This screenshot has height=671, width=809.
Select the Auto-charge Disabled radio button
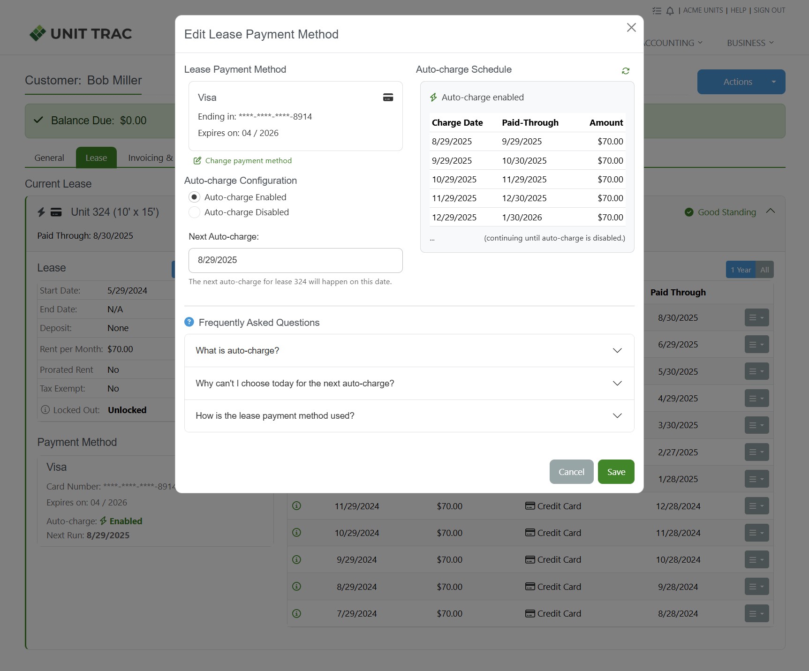[x=194, y=212]
